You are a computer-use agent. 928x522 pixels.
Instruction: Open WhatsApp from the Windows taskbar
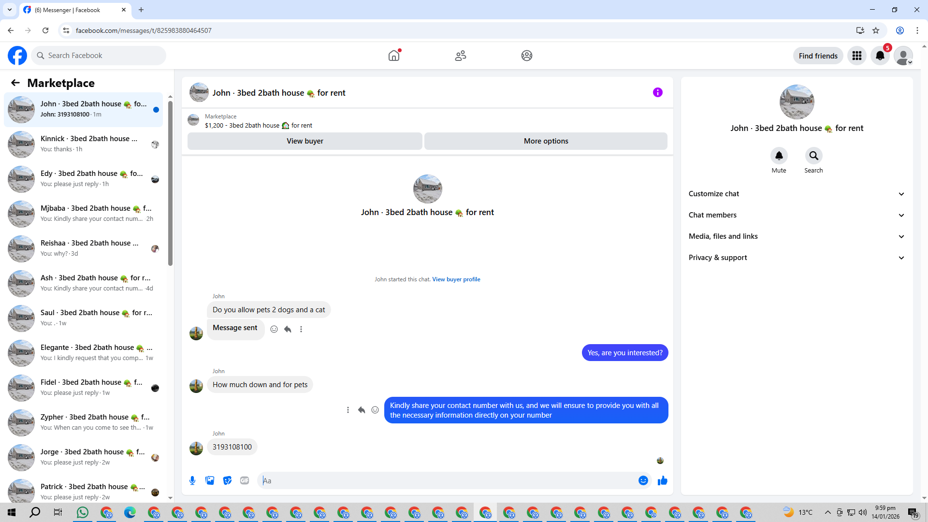pyautogui.click(x=83, y=512)
